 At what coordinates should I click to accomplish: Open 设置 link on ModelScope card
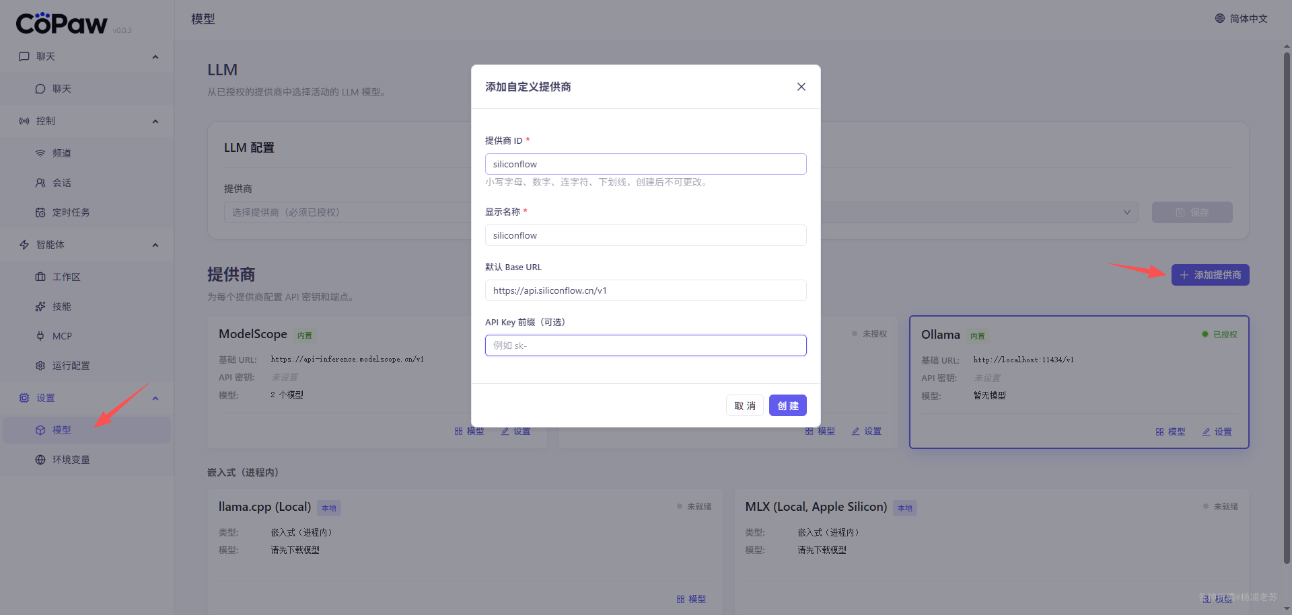(515, 432)
